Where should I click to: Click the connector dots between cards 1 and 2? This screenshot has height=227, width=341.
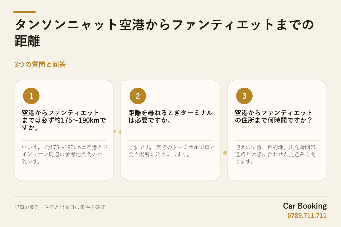[x=117, y=132]
